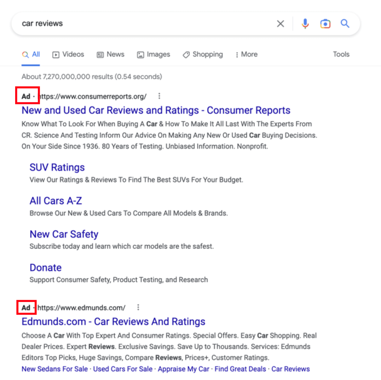Submit search using the magnifying glass icon
381x380 pixels.
[x=345, y=23]
